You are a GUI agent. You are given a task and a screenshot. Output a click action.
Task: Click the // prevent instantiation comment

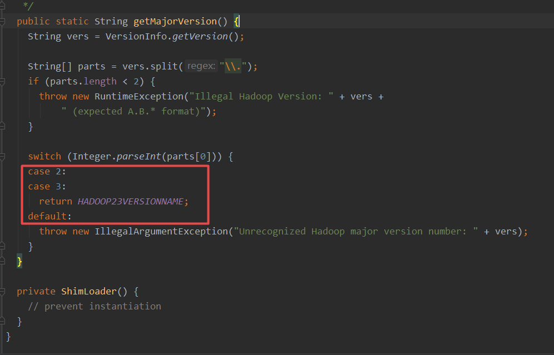click(95, 306)
